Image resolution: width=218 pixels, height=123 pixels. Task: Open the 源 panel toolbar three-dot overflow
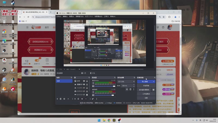point(90,99)
